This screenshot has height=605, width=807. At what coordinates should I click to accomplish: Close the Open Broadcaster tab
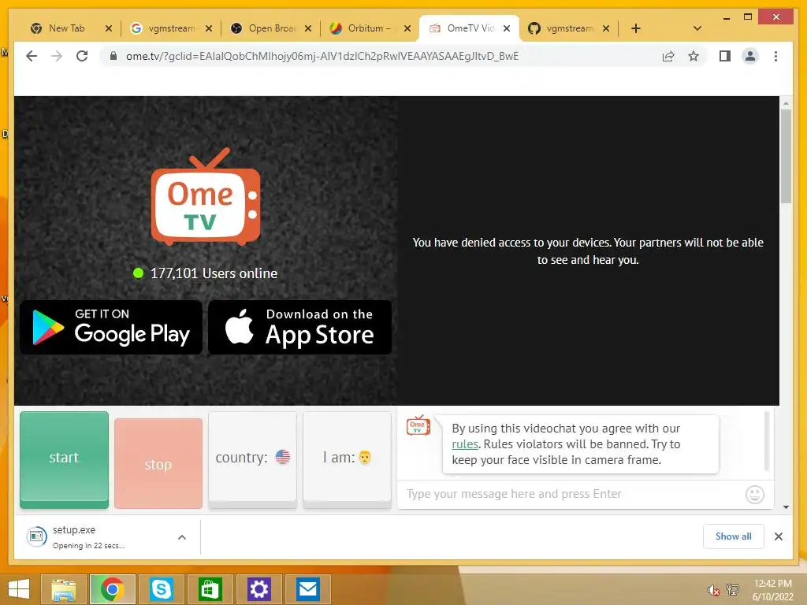[x=308, y=28]
